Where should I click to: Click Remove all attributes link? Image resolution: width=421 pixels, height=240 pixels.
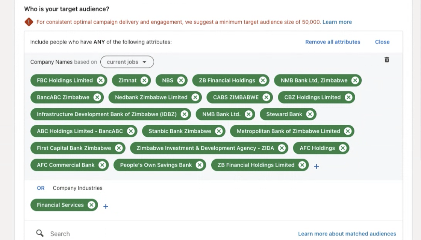point(332,42)
